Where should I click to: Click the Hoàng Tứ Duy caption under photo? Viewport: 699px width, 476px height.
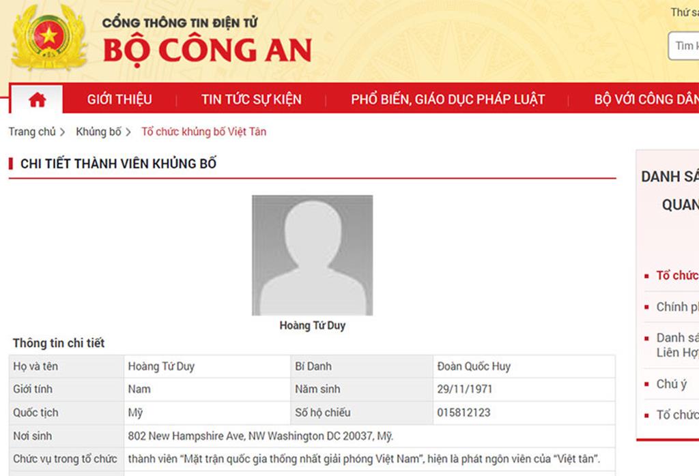[313, 325]
